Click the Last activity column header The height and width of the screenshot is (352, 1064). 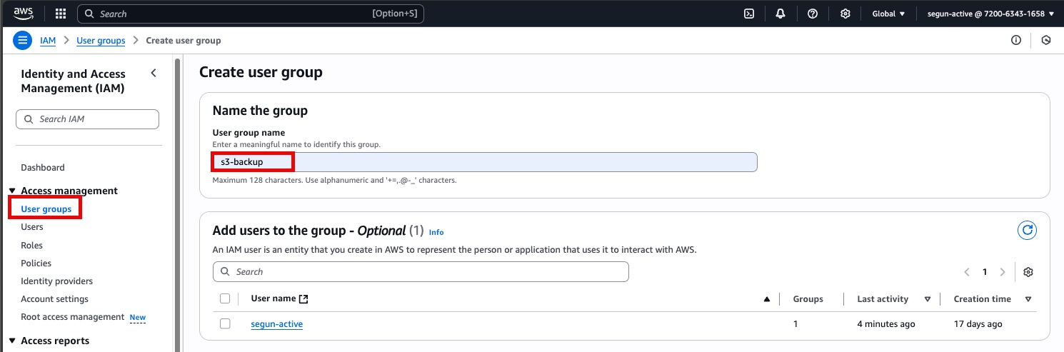tap(883, 299)
